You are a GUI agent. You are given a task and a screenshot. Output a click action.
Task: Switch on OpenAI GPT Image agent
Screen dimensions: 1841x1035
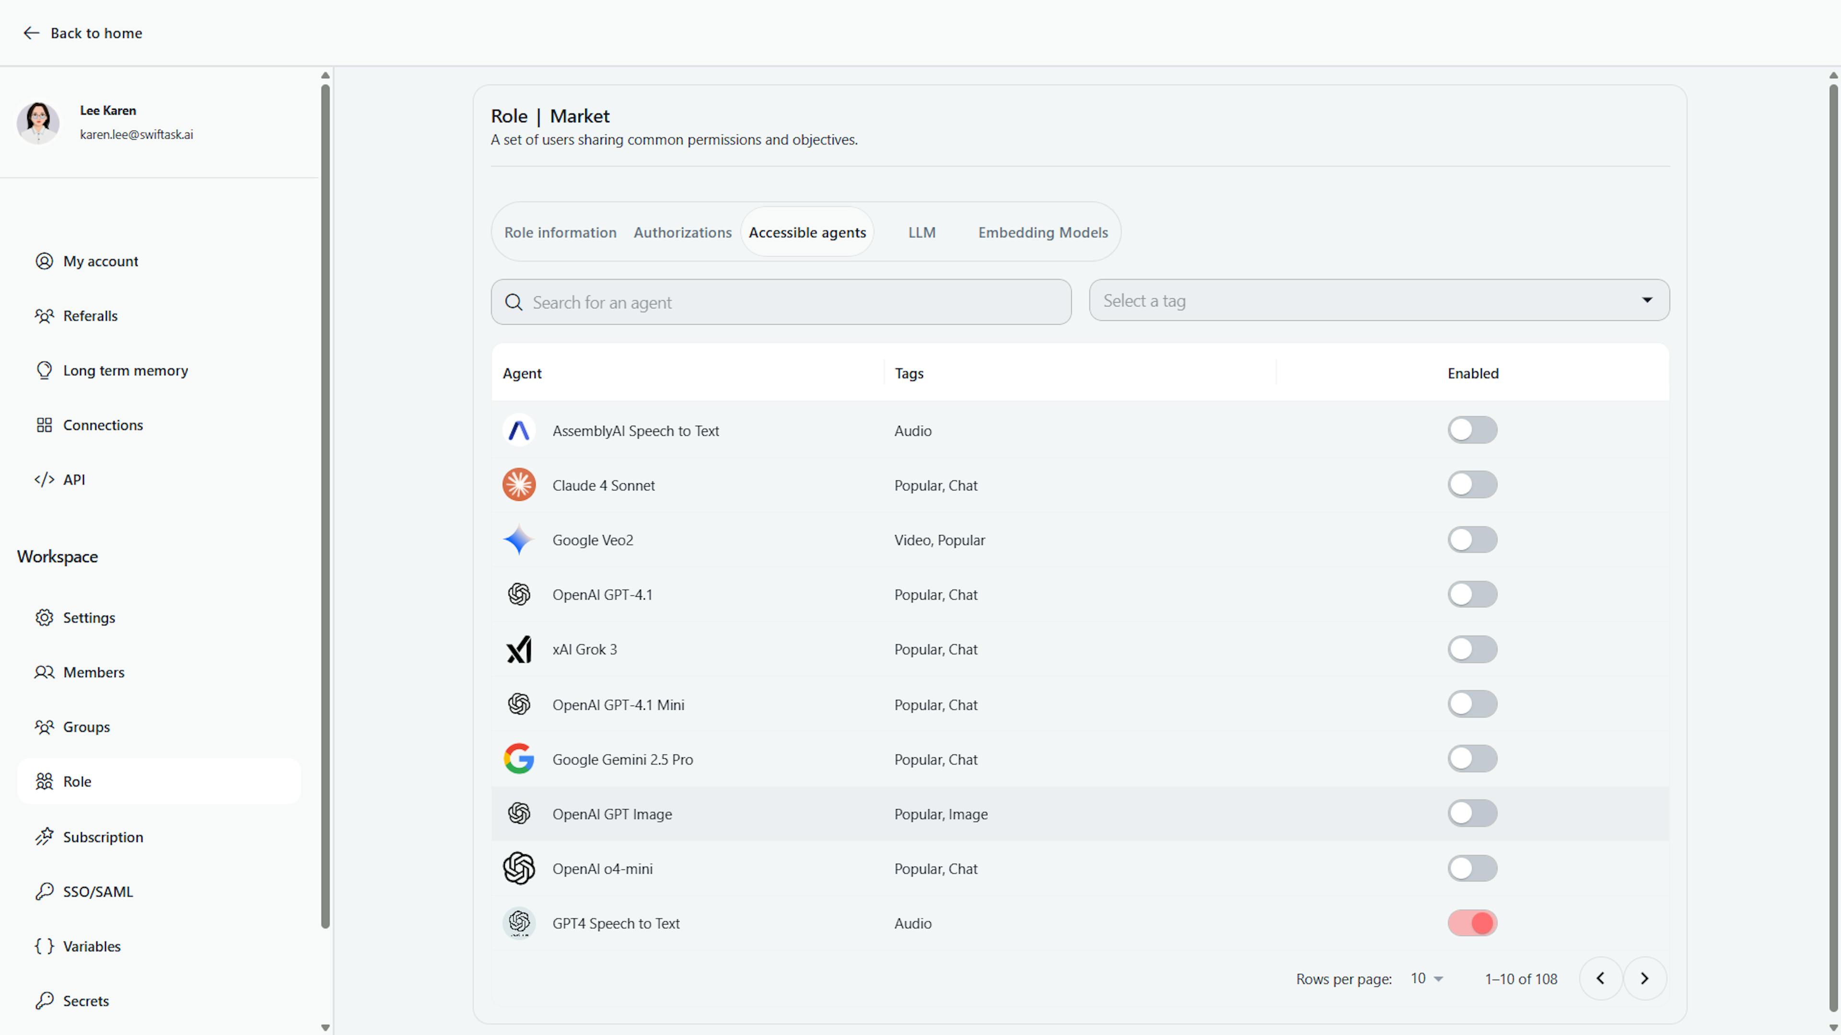(1472, 814)
